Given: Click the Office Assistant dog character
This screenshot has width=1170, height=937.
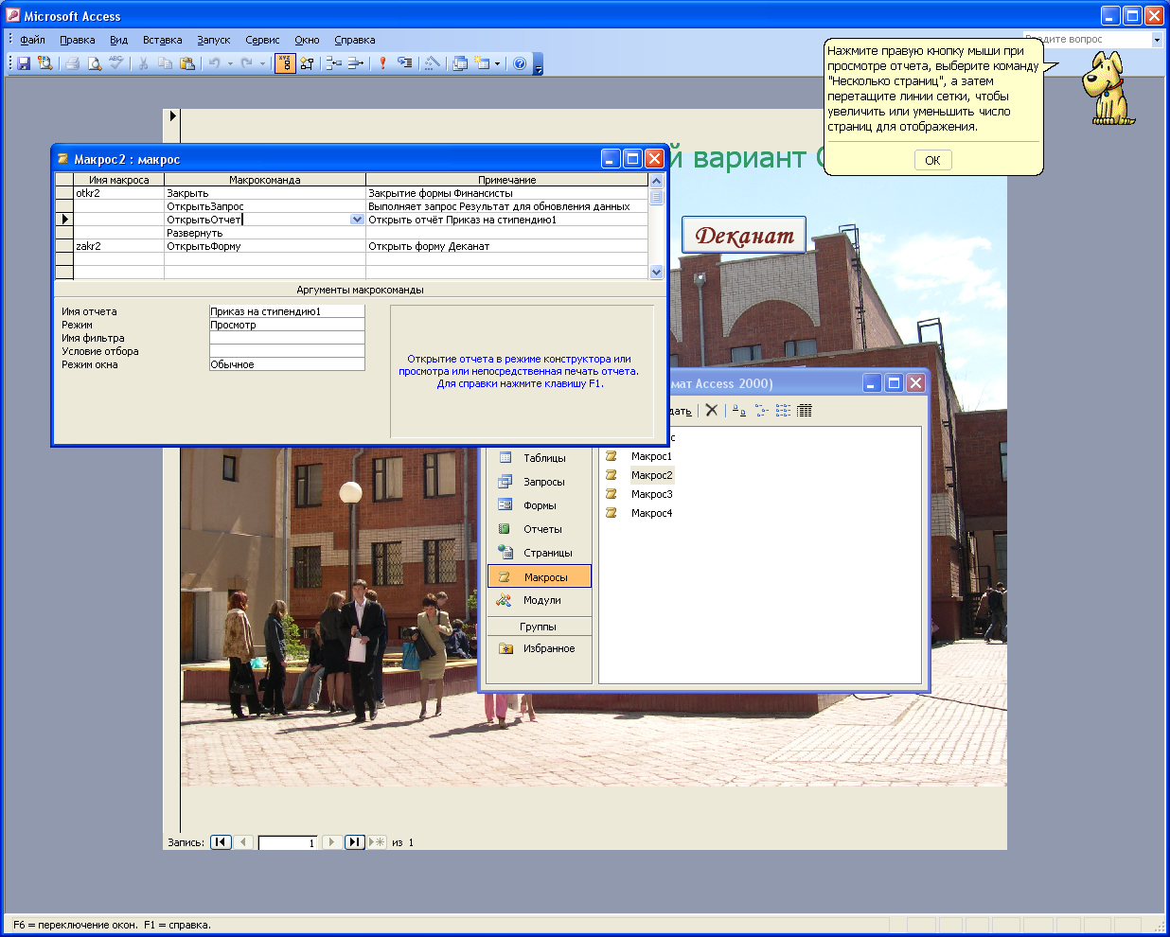Looking at the screenshot, I should 1107,88.
